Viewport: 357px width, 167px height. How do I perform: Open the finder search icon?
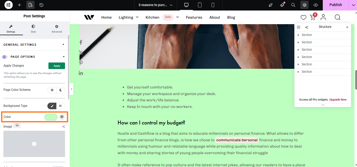coord(293,5)
